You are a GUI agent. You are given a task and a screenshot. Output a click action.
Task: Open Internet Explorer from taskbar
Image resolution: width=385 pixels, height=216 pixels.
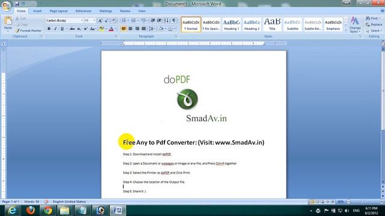[12, 211]
